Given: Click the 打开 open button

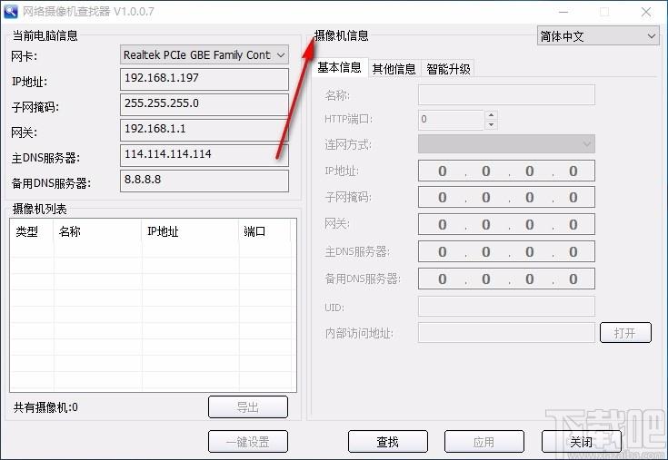Looking at the screenshot, I should [x=625, y=332].
